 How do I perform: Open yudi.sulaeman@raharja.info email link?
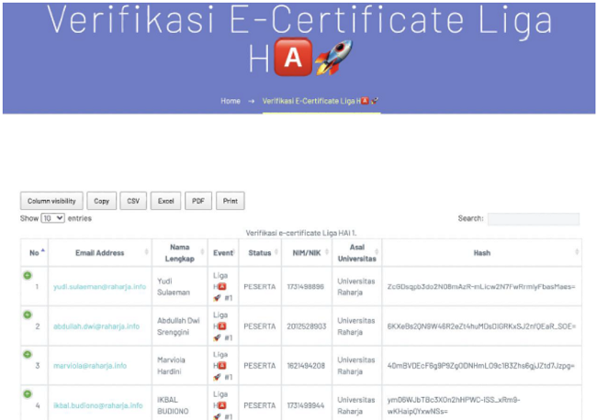click(x=98, y=286)
